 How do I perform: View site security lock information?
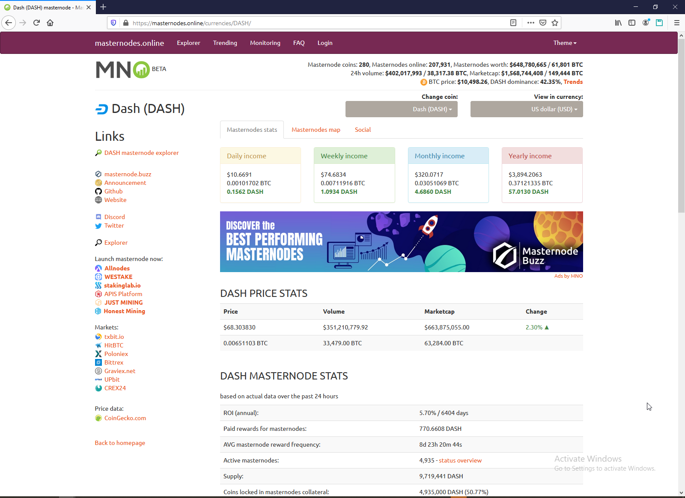tap(125, 23)
